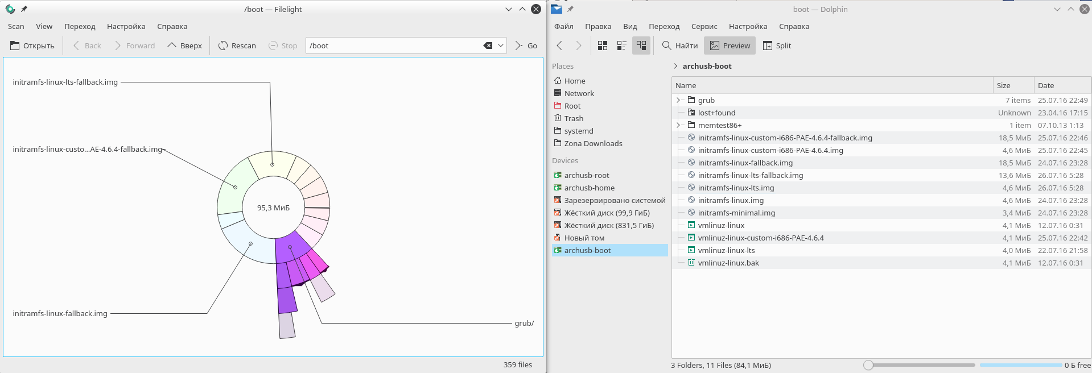Click initramfs-linux-lts-fallback.img chart segment

point(272,164)
